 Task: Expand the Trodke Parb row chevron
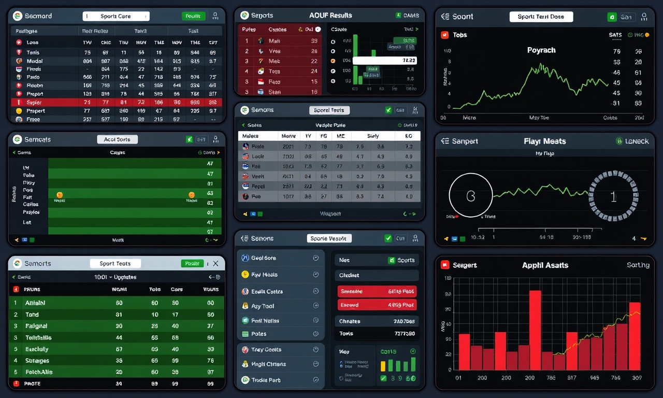pyautogui.click(x=316, y=380)
